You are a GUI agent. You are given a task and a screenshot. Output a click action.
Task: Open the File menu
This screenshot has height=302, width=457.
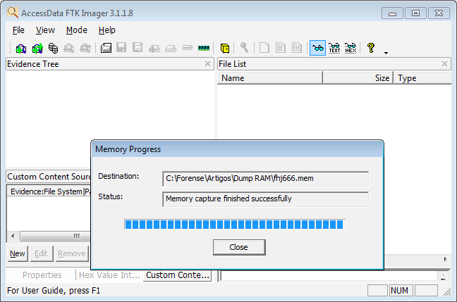18,30
